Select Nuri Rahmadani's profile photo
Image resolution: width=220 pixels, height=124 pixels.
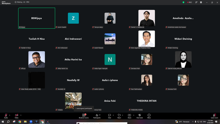pos(147,80)
